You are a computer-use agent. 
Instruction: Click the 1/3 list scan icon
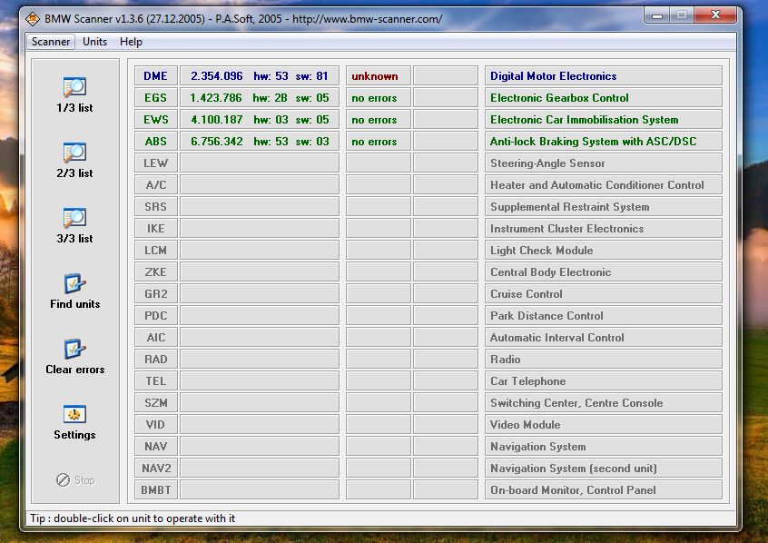click(x=75, y=87)
